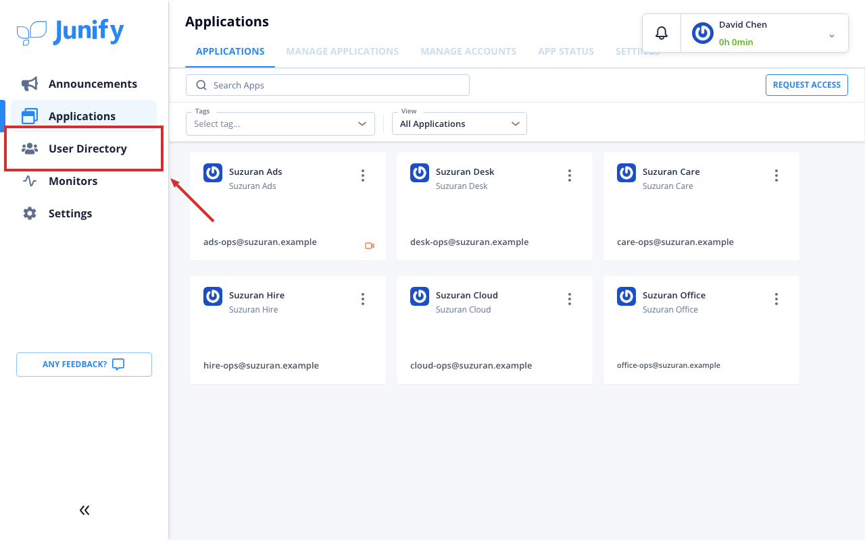
Task: Click the Monitors pulse icon
Action: 30,181
